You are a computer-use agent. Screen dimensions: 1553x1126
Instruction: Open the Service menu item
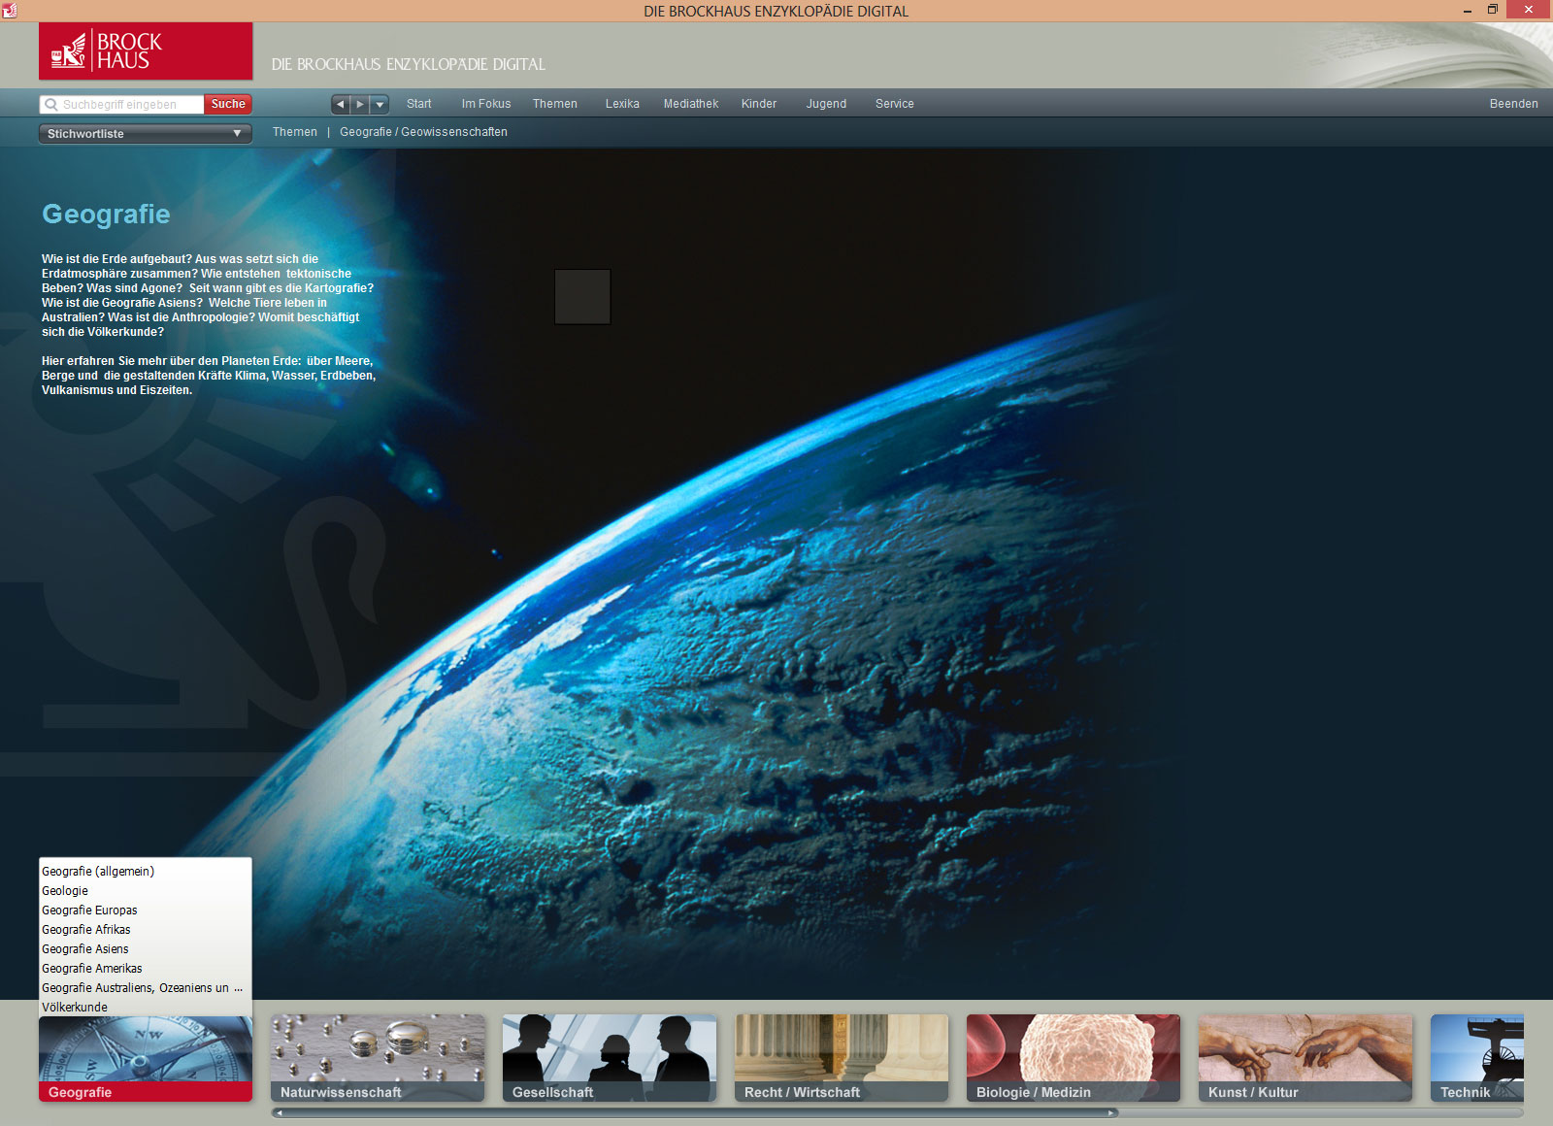coord(894,104)
